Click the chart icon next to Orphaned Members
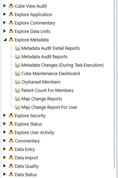Screen dimensions: 118x178 point(18,82)
